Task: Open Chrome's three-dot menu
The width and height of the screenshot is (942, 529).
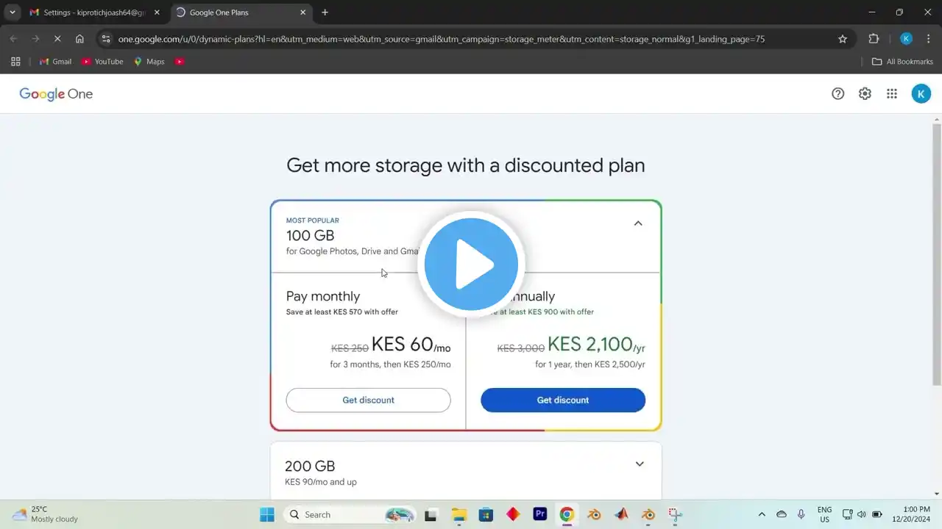Action: pyautogui.click(x=928, y=39)
